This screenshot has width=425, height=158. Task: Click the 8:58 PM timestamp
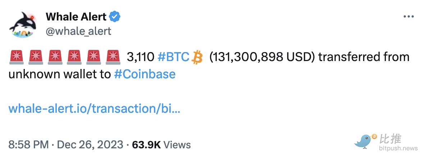[x=28, y=145]
